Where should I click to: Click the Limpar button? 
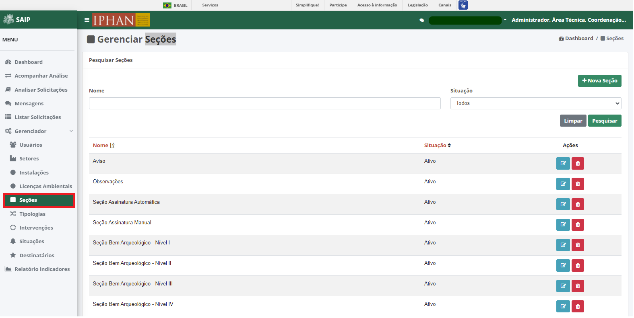coord(573,121)
